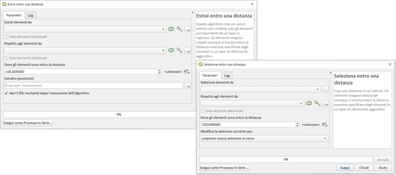Check Solo elementi selezionati in Seleziona dialog

[203, 111]
